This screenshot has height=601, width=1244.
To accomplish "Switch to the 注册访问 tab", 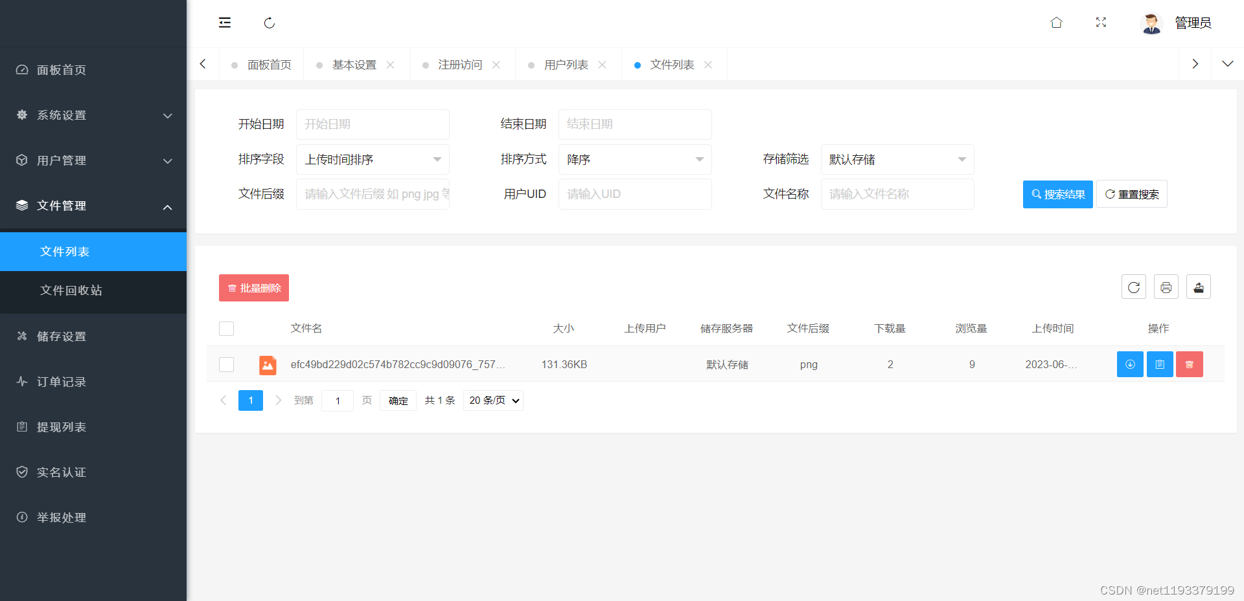I will [460, 65].
